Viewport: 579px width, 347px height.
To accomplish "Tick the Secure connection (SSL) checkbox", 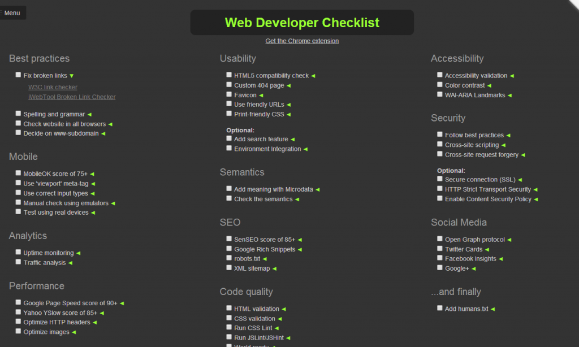I will [440, 179].
